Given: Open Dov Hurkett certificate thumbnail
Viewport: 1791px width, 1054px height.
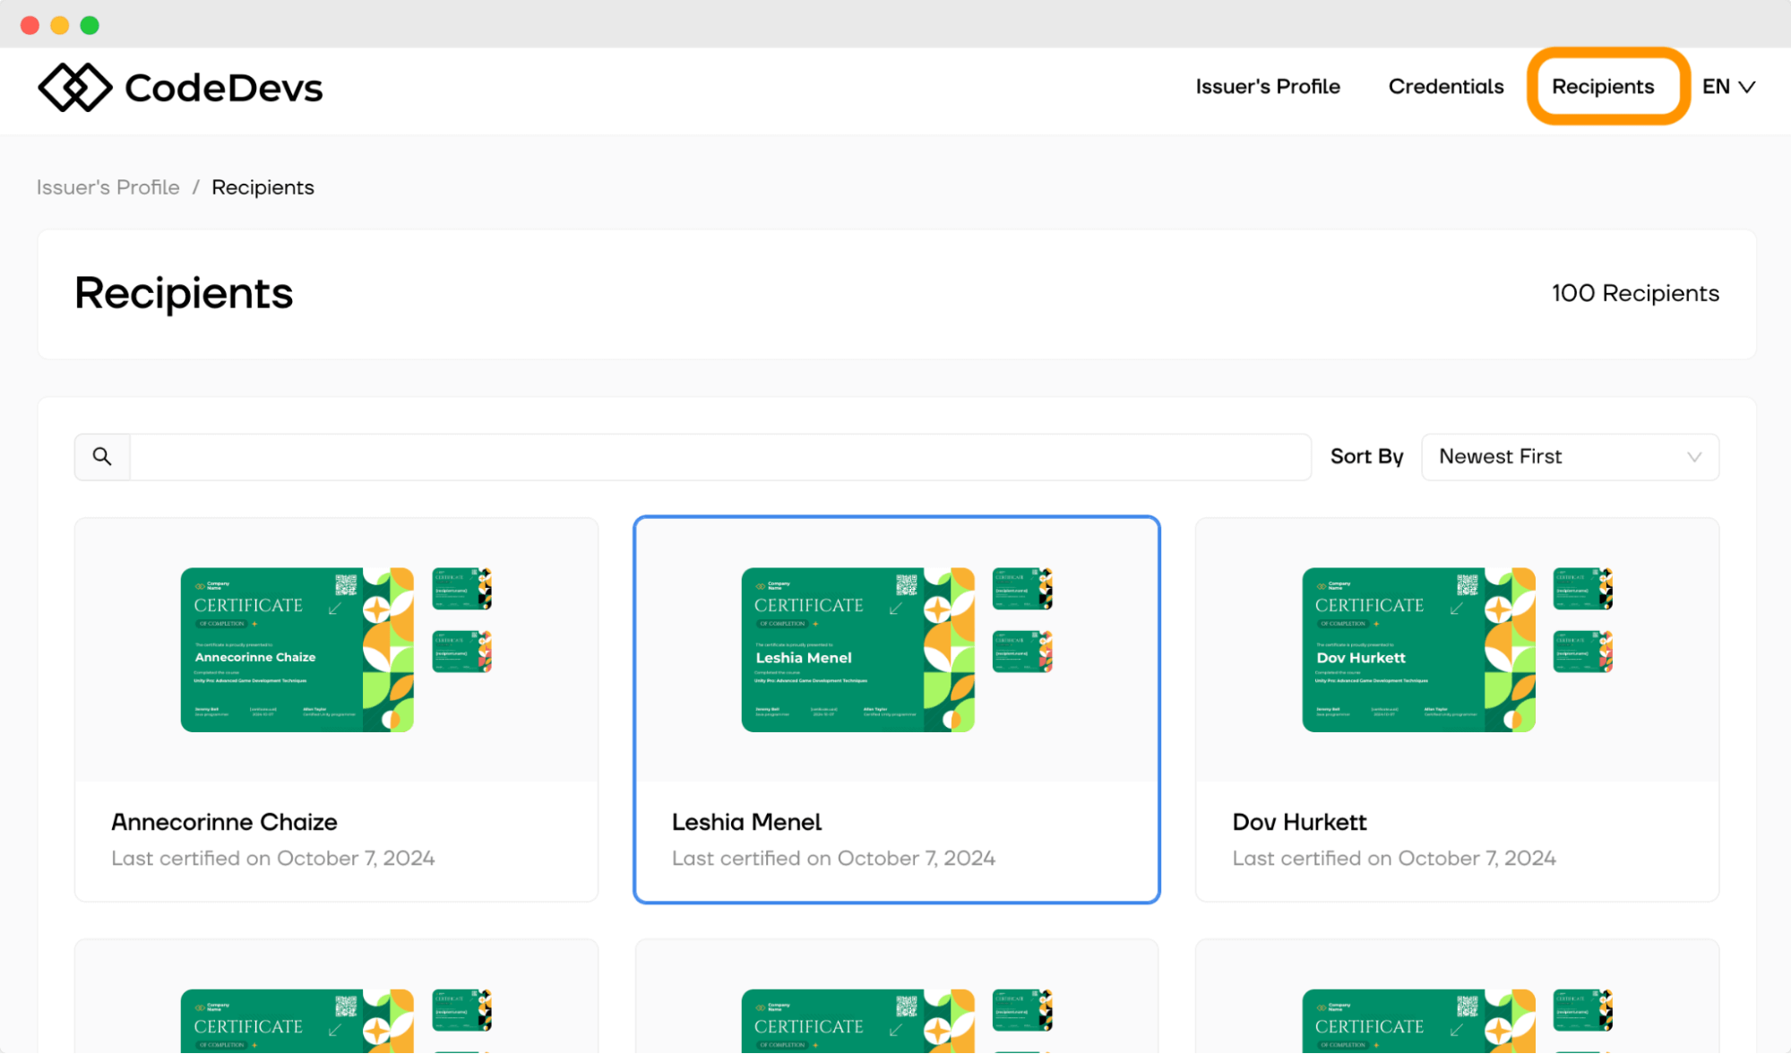Looking at the screenshot, I should 1418,650.
